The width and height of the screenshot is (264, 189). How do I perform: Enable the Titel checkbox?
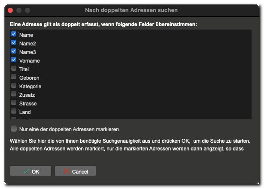point(14,68)
